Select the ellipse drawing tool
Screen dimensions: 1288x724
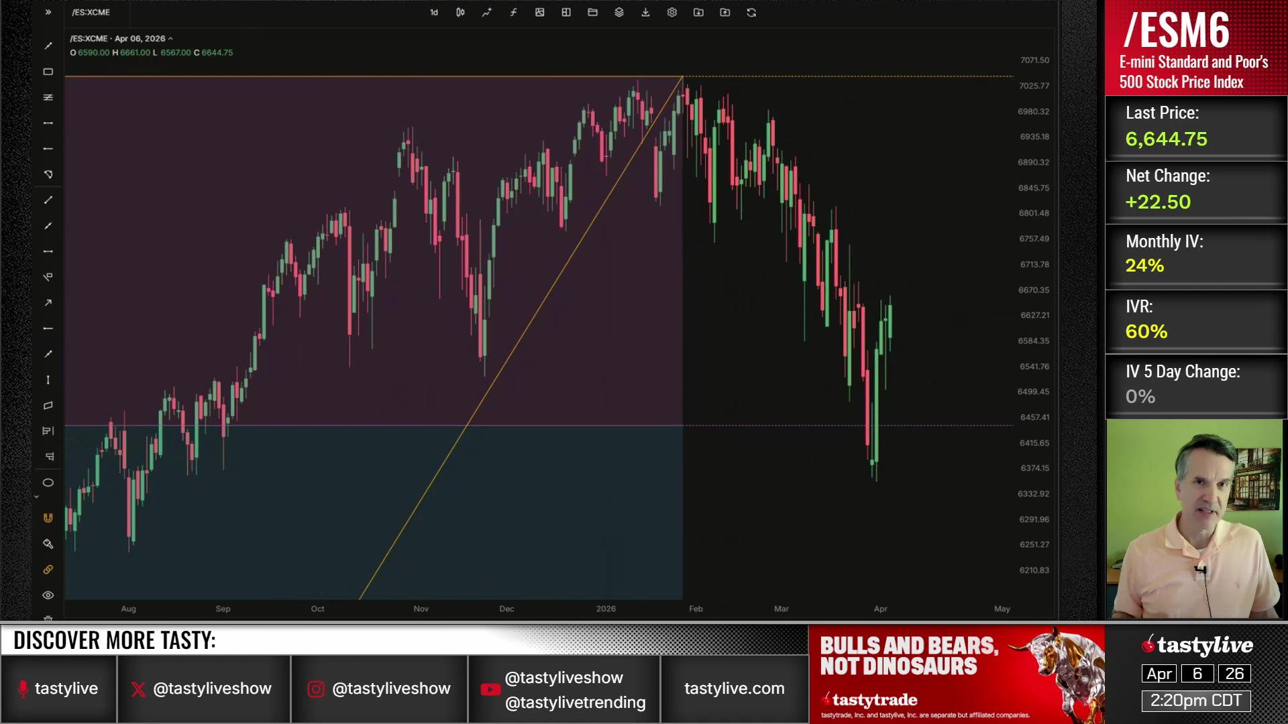click(48, 483)
